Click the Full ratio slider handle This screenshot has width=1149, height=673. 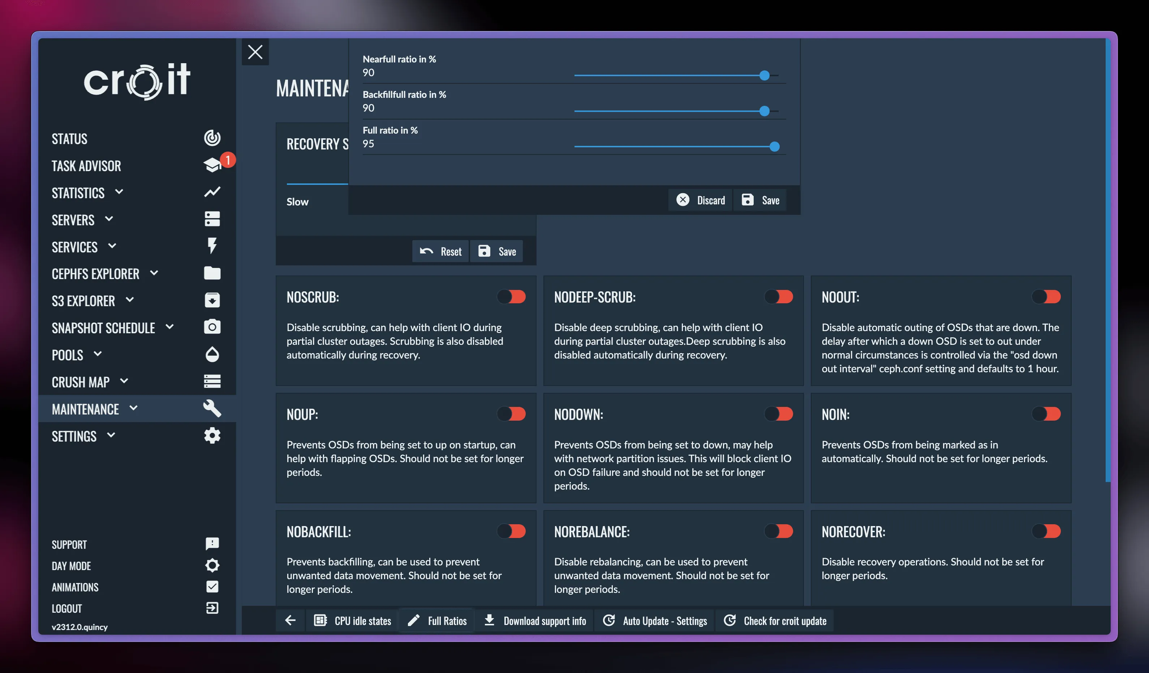[774, 147]
